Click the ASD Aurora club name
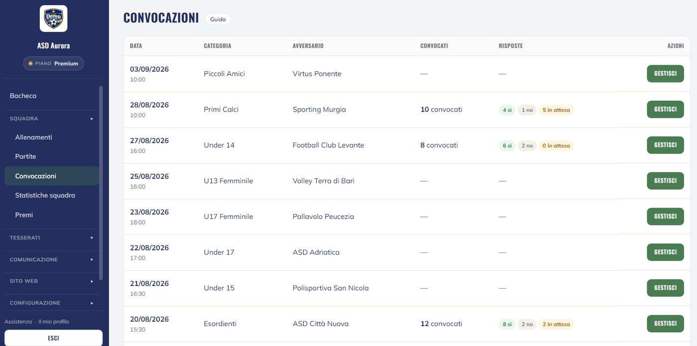 (x=53, y=46)
